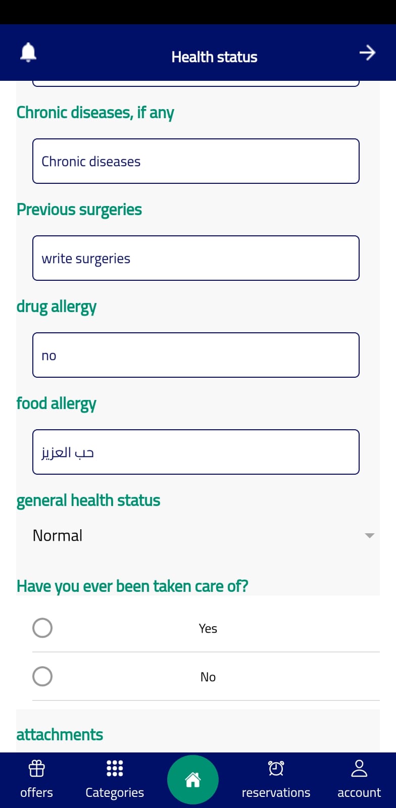Tap the forward arrow in header

pos(367,53)
